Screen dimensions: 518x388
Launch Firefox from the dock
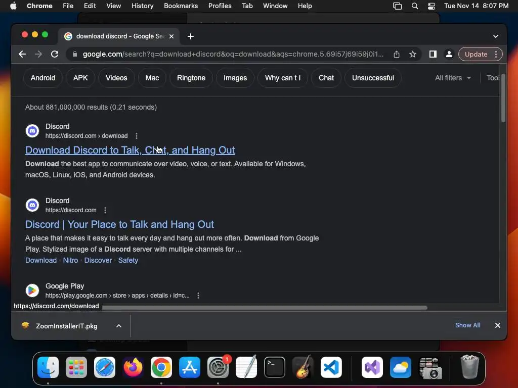[x=133, y=367]
